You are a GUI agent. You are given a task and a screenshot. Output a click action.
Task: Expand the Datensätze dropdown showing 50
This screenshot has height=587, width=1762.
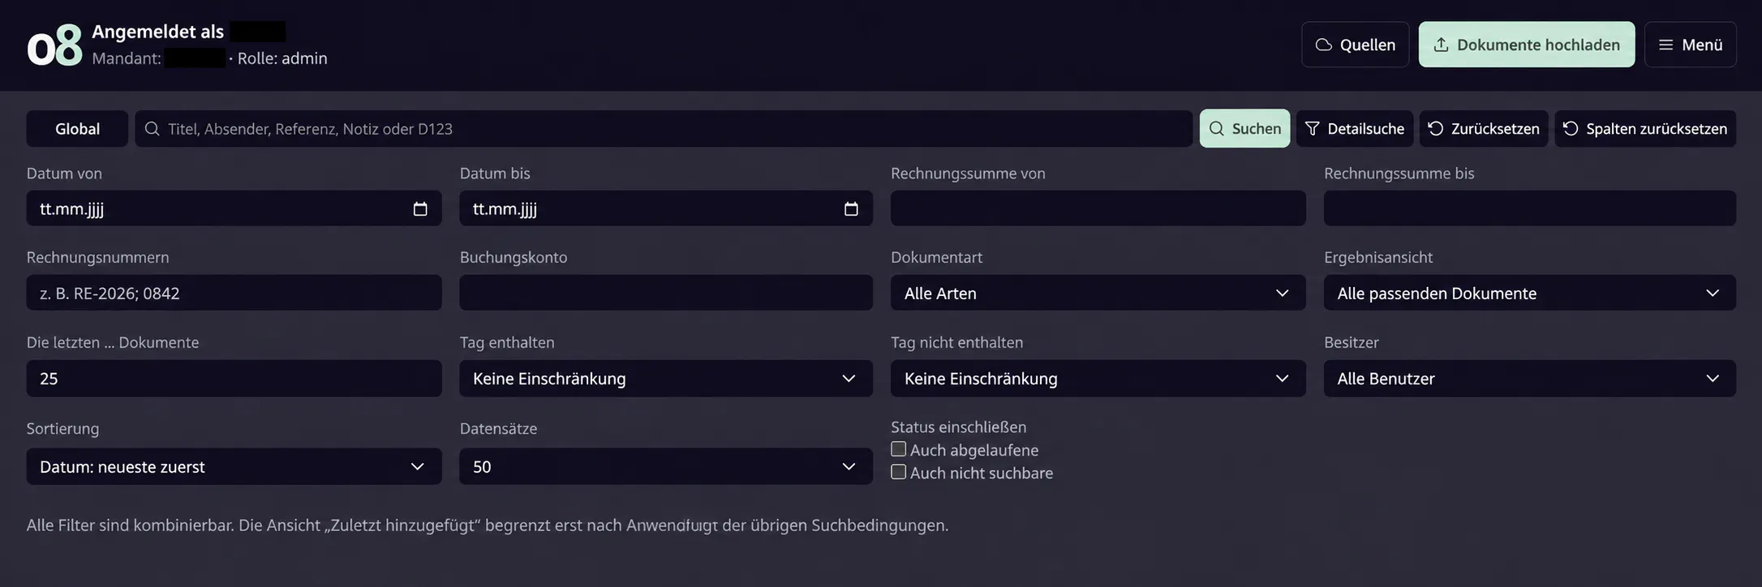pyautogui.click(x=666, y=466)
